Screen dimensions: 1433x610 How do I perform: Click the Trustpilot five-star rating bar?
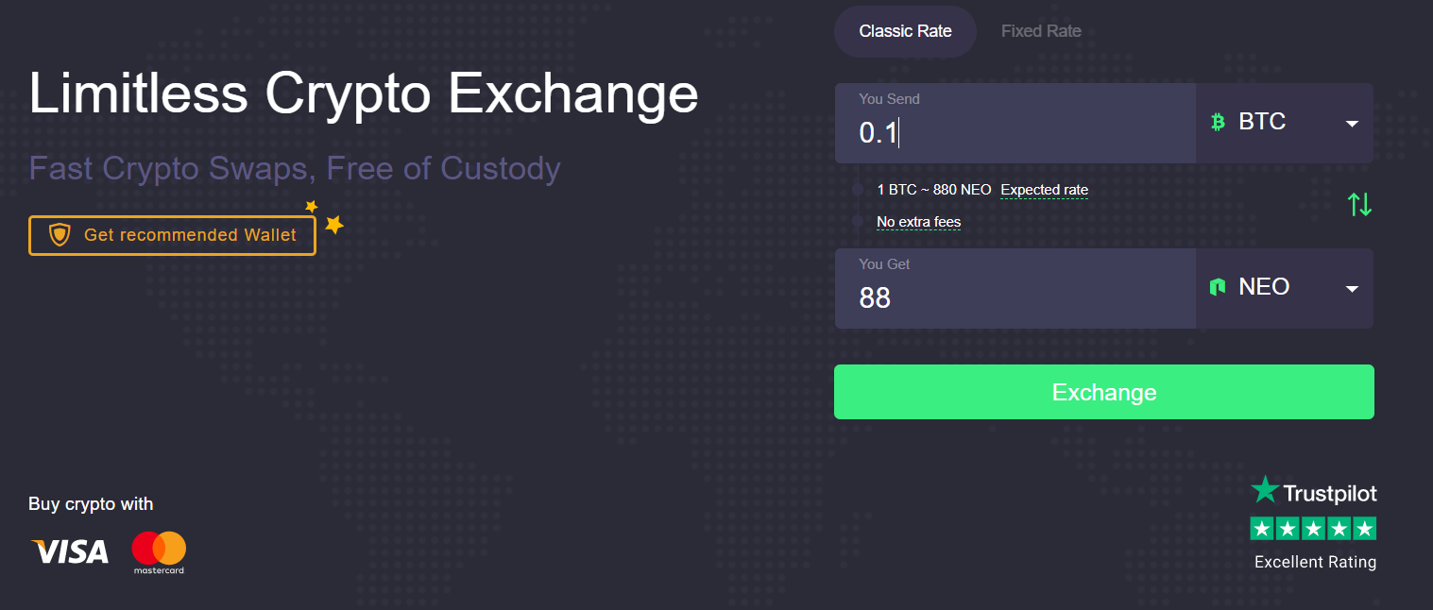point(1313,529)
